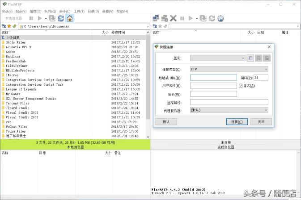301x200 pixels.
Task: Select the League of Legends folder
Action: tap(21, 89)
